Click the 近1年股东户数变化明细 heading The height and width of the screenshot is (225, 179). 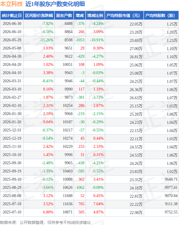click(x=55, y=4)
